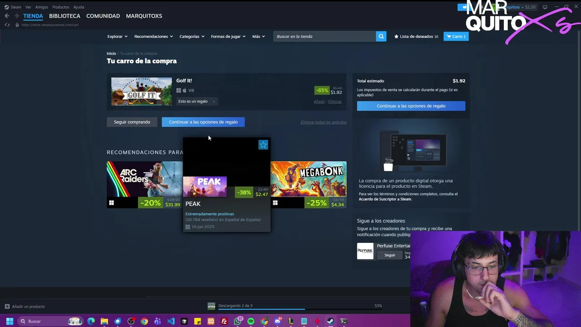The image size is (581, 327).
Task: Open the Carro 1 cart button
Action: [x=456, y=36]
